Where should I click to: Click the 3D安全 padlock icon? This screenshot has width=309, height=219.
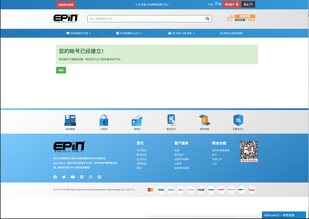(104, 120)
